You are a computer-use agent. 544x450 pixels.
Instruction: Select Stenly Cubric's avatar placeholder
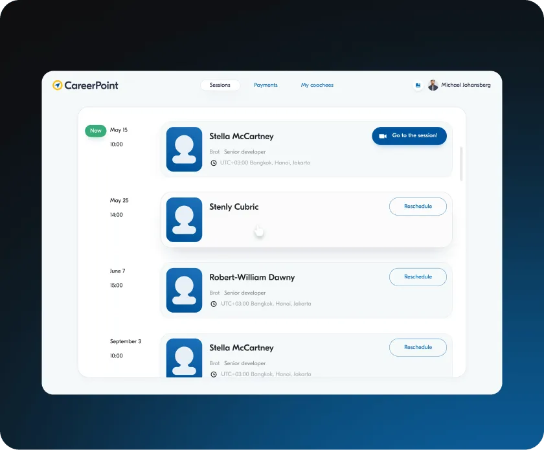point(184,219)
